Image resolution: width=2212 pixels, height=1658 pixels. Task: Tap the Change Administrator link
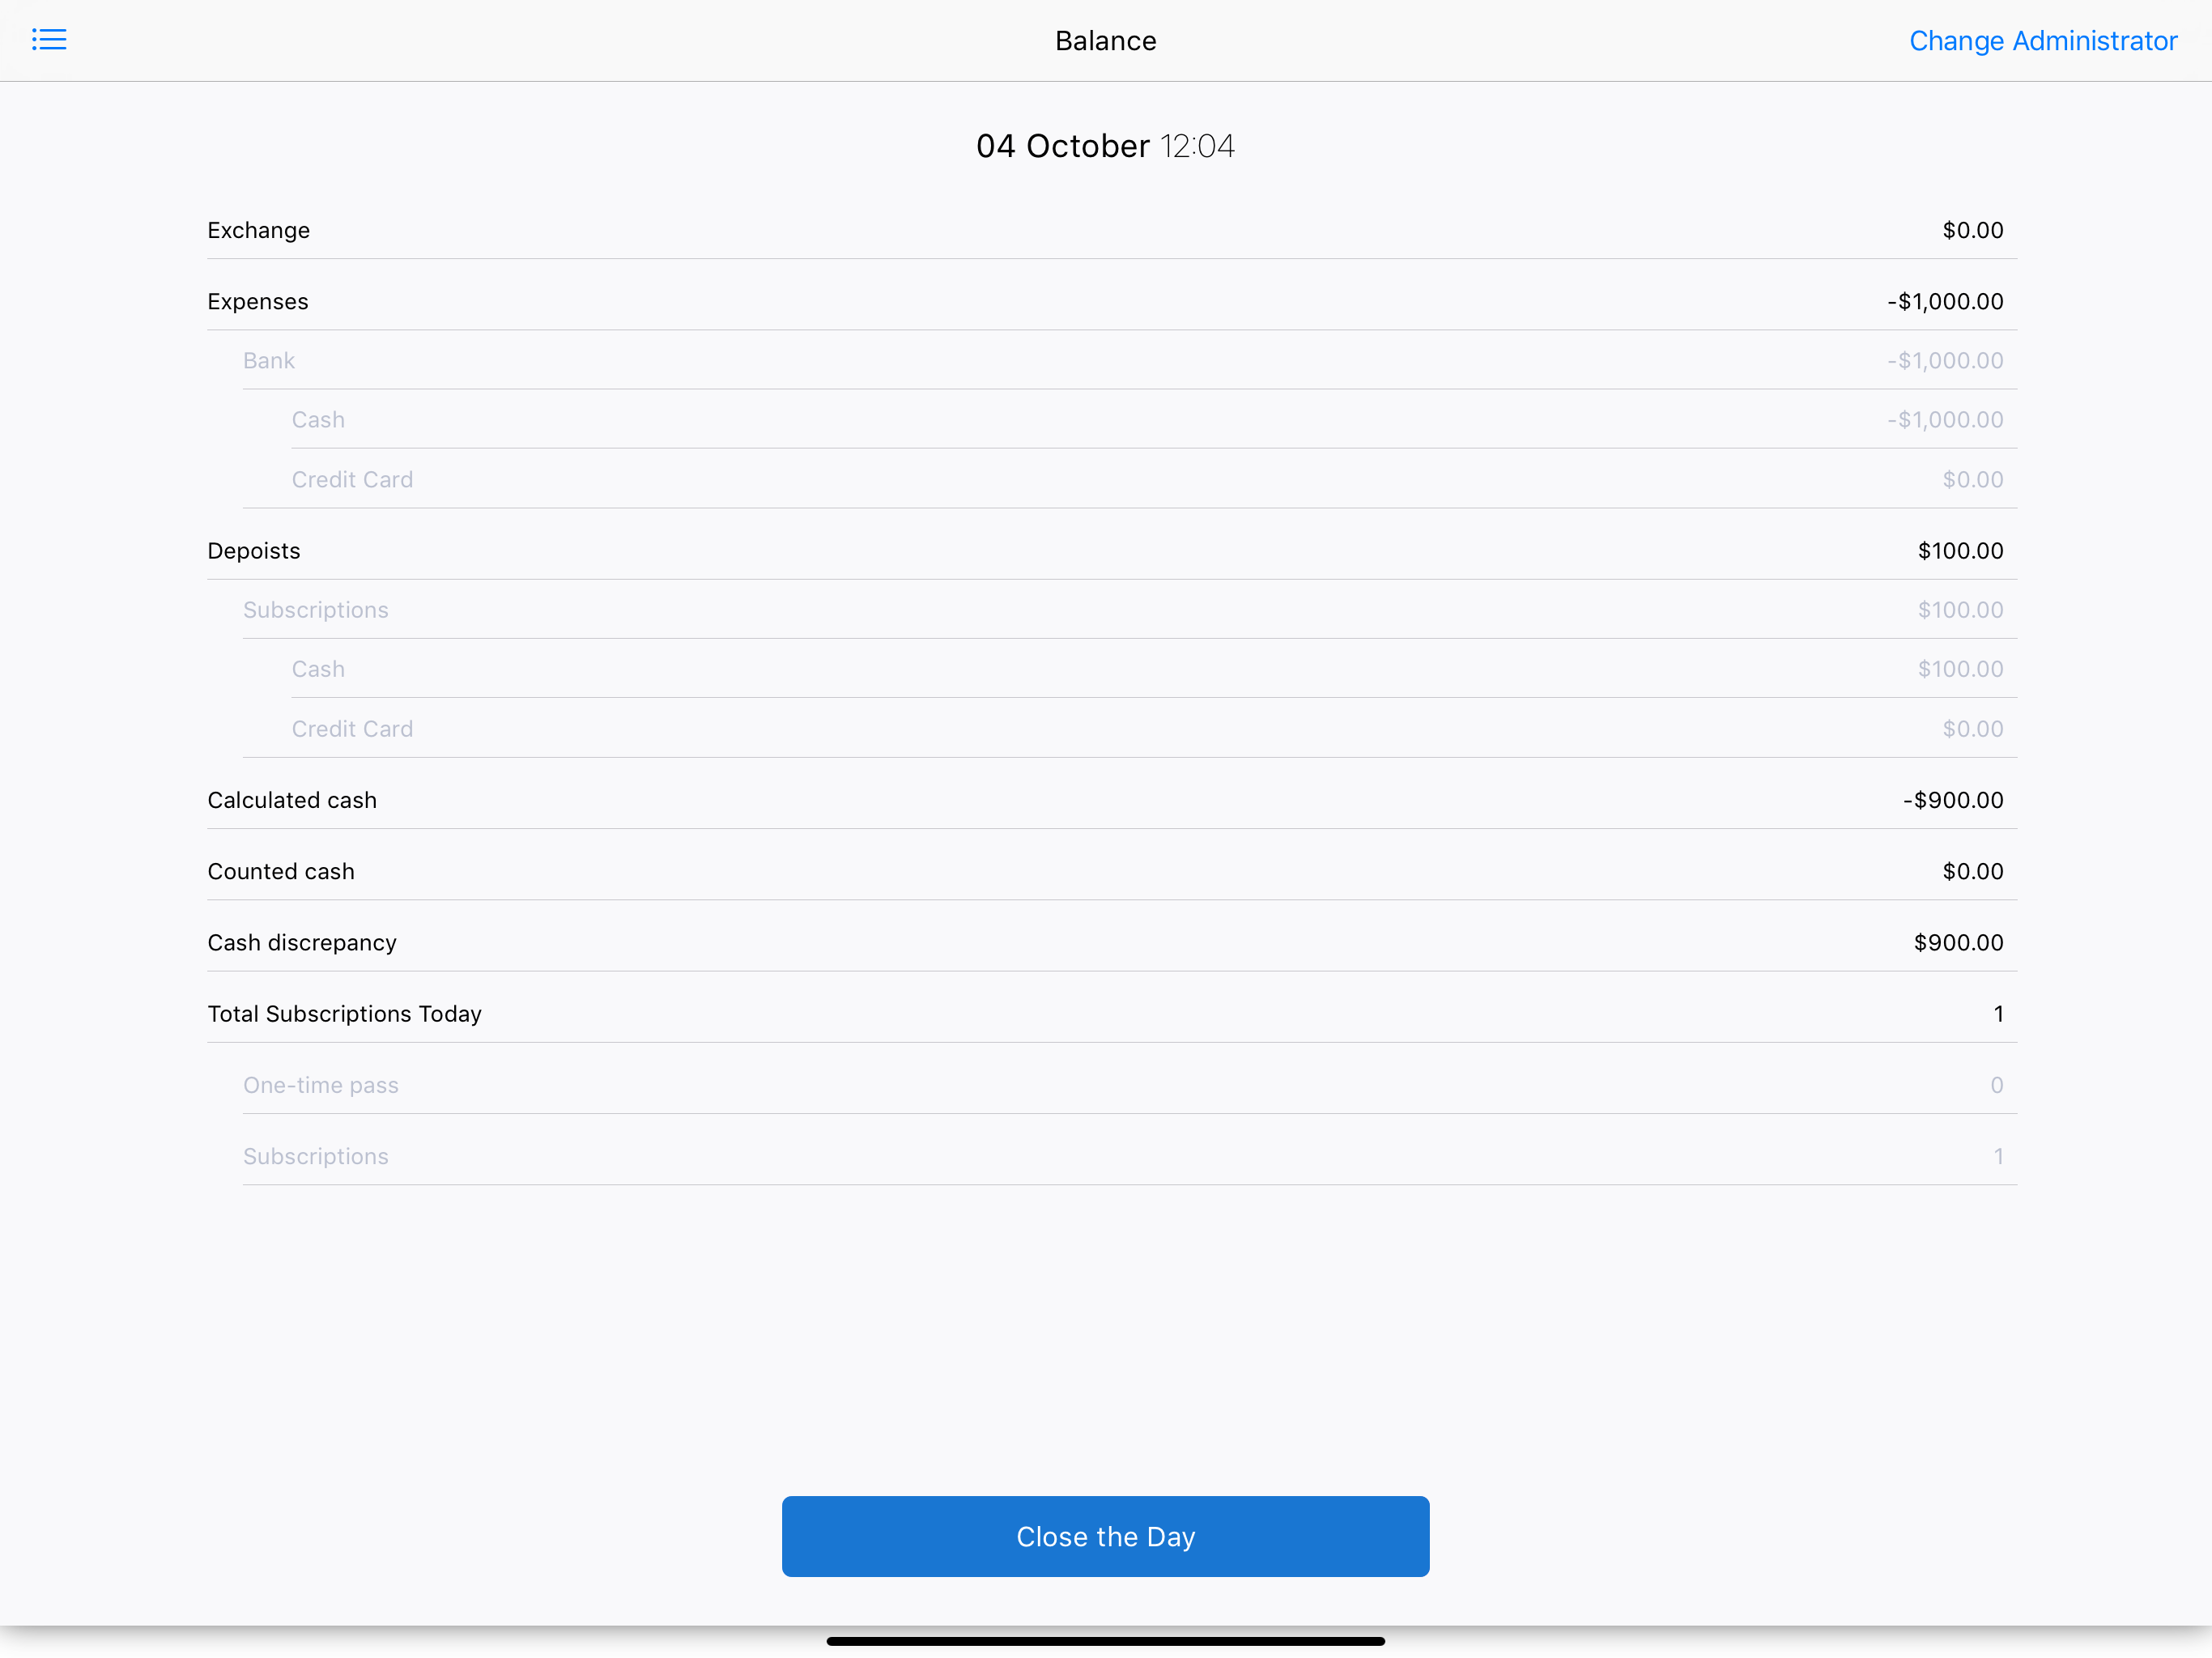pos(2042,41)
